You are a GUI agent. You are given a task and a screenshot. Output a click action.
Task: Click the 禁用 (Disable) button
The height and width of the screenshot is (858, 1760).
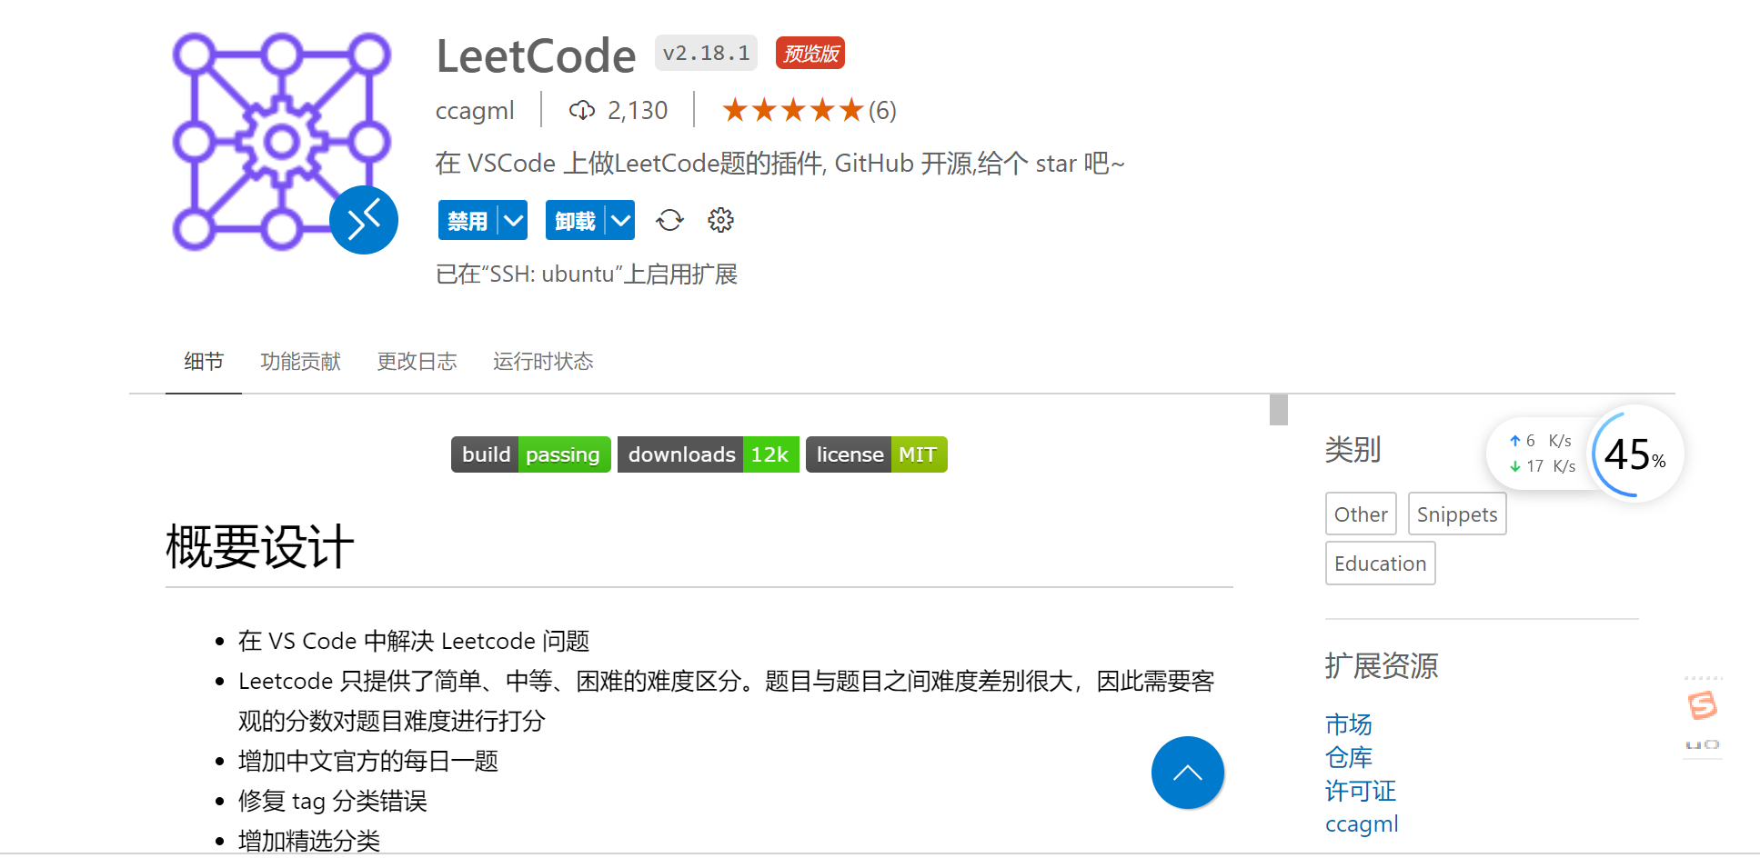coord(468,221)
